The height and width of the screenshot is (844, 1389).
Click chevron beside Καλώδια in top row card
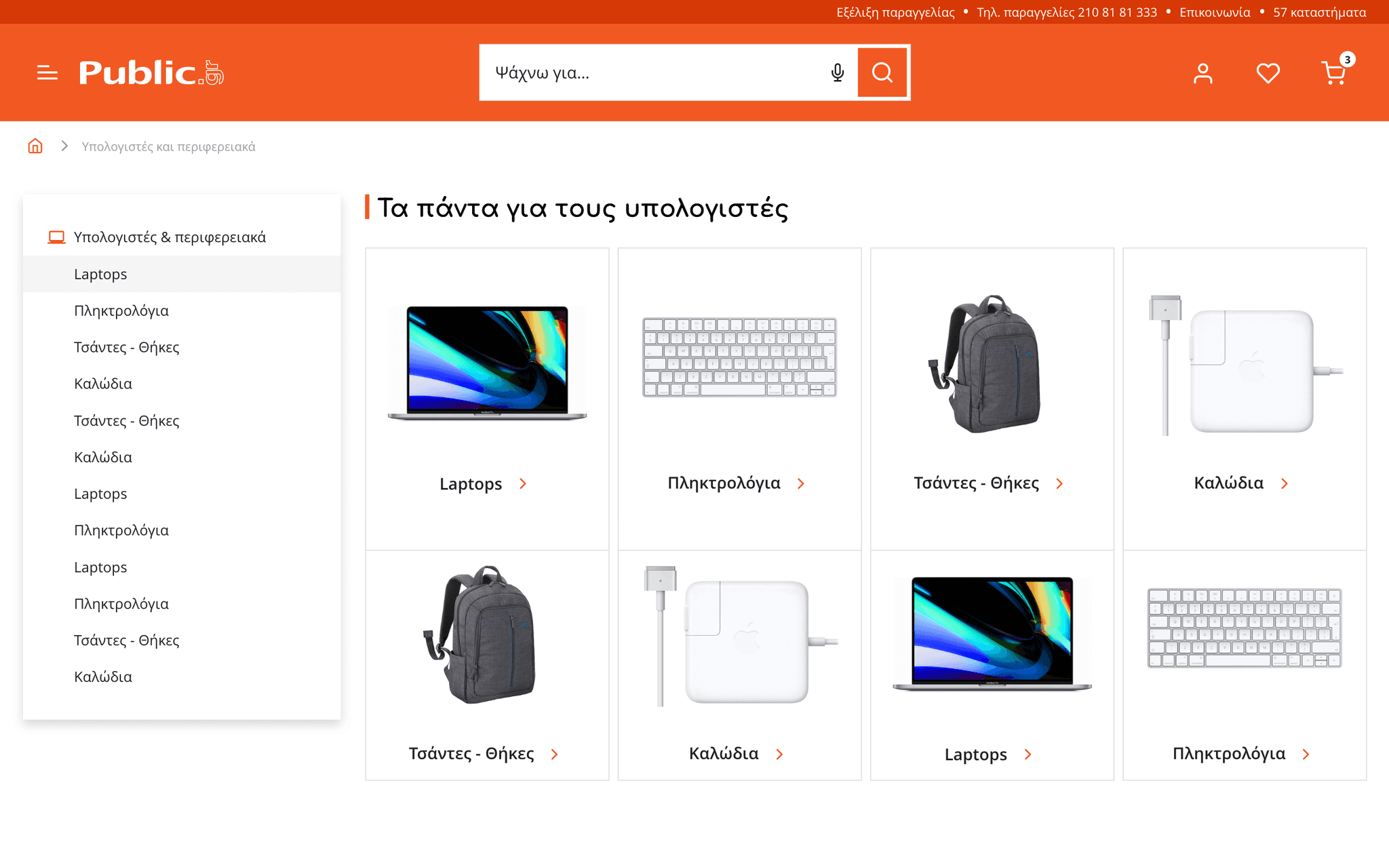point(1285,483)
